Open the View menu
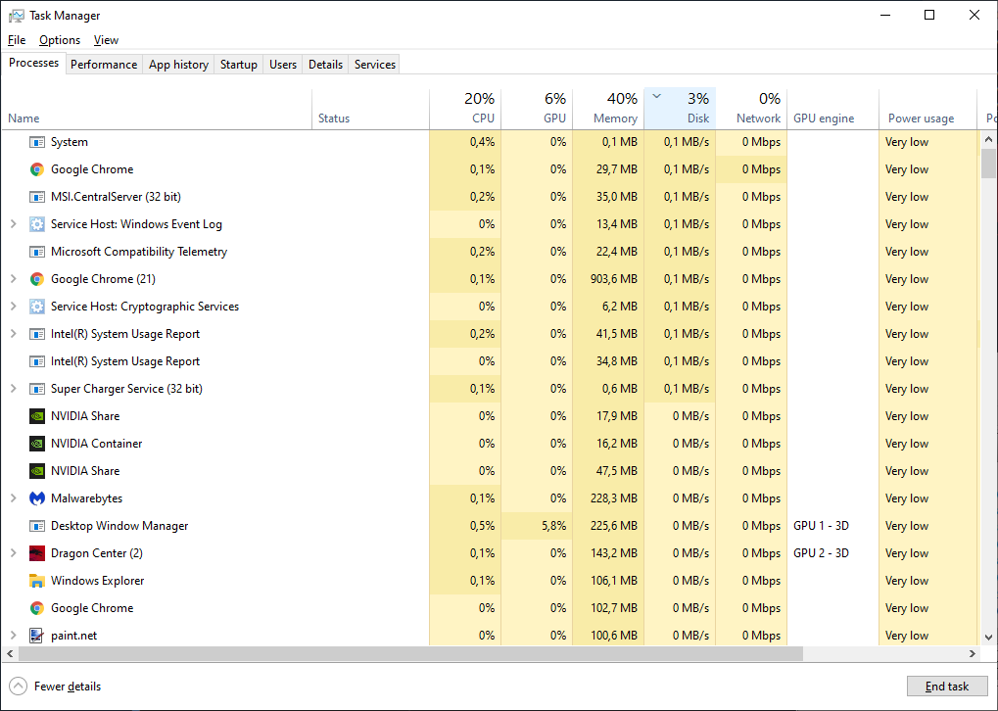The height and width of the screenshot is (711, 998). [107, 40]
